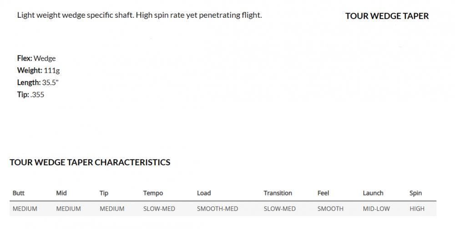Viewport: 455px width, 229px height.
Task: Select the SMOOTH-MED value under Load
Action: click(217, 209)
